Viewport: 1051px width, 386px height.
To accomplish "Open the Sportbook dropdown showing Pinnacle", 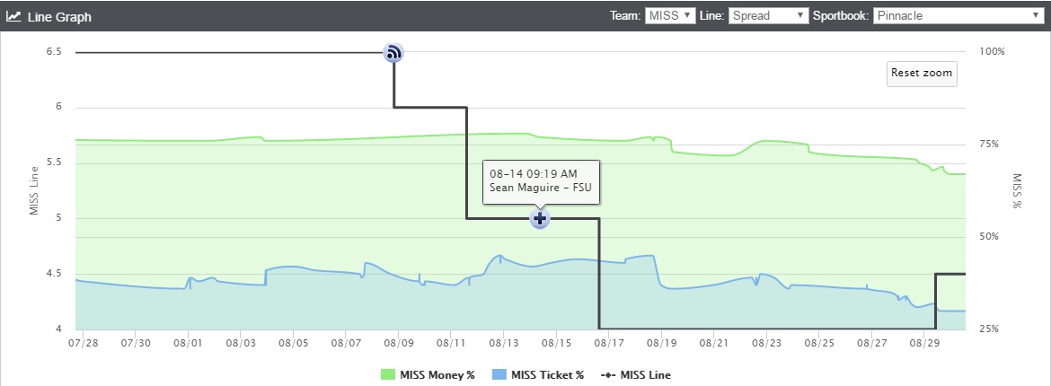I will pos(958,16).
